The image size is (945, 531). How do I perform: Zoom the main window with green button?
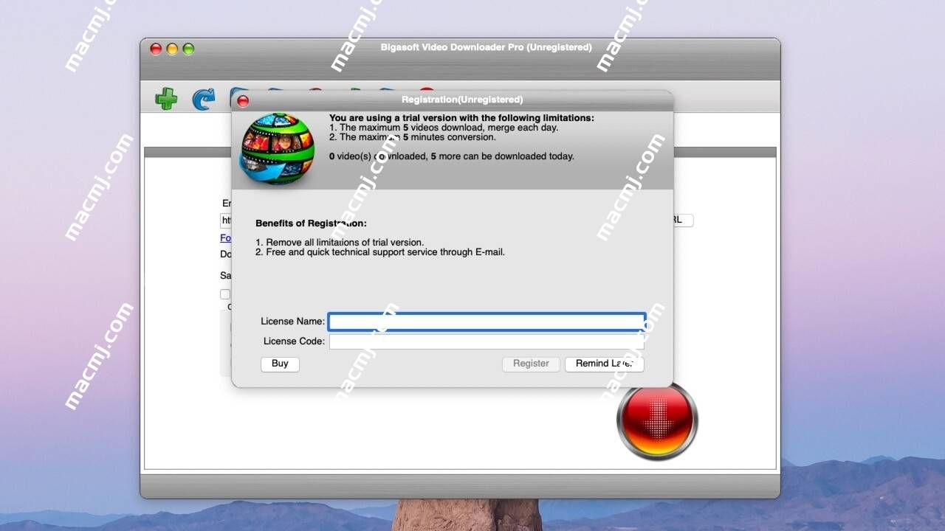point(188,49)
